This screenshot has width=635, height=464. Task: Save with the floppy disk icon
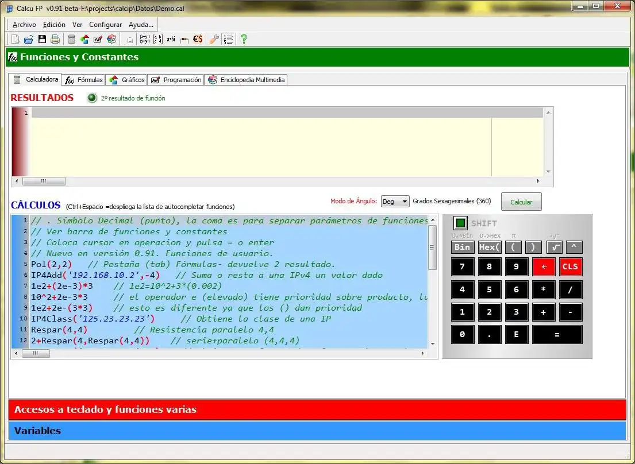click(42, 39)
